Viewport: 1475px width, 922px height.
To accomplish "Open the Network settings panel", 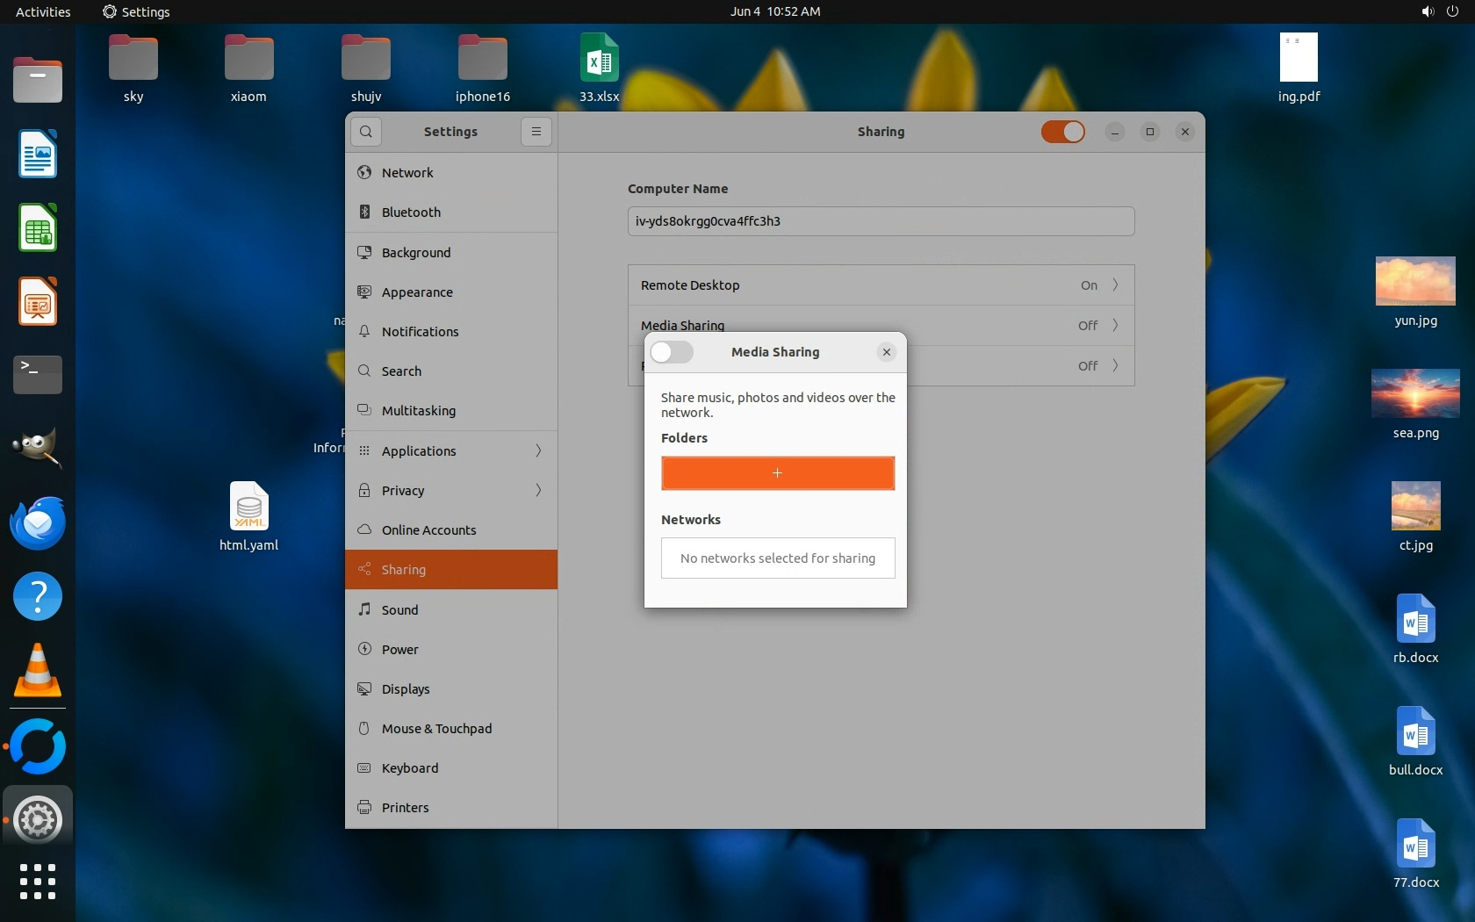I will tap(407, 173).
